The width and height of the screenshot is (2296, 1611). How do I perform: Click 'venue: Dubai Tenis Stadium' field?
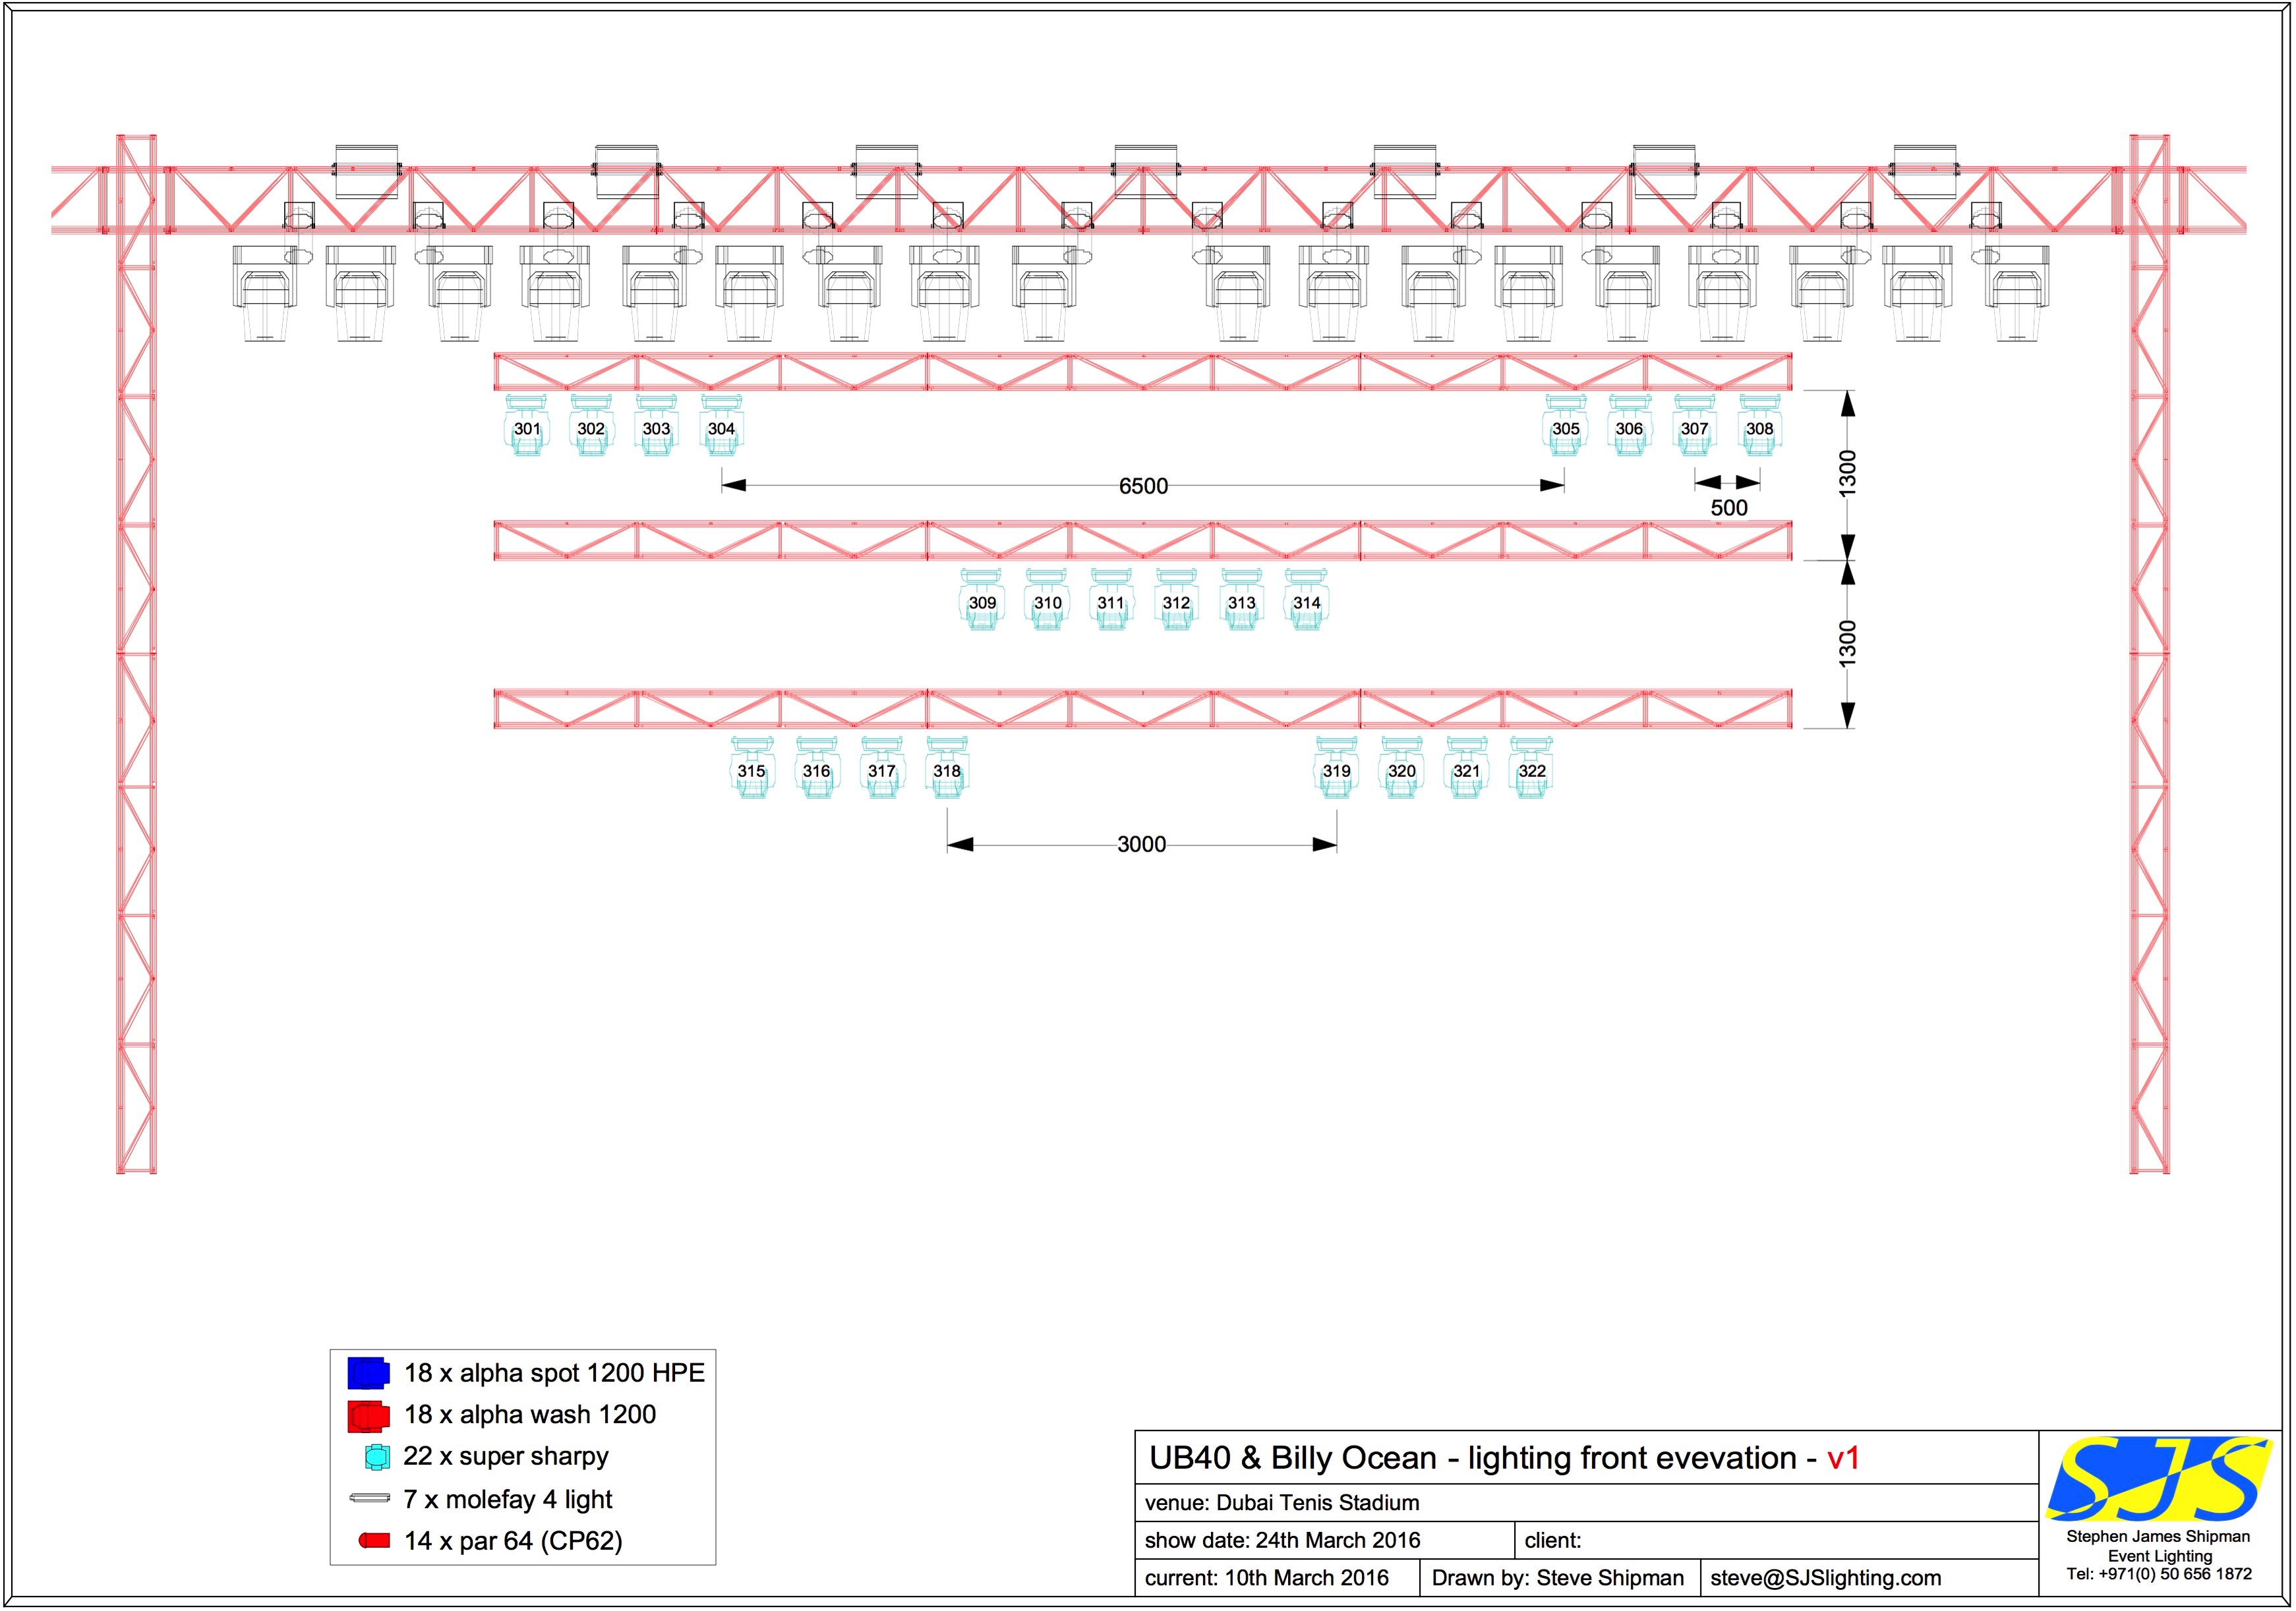tap(1586, 1503)
